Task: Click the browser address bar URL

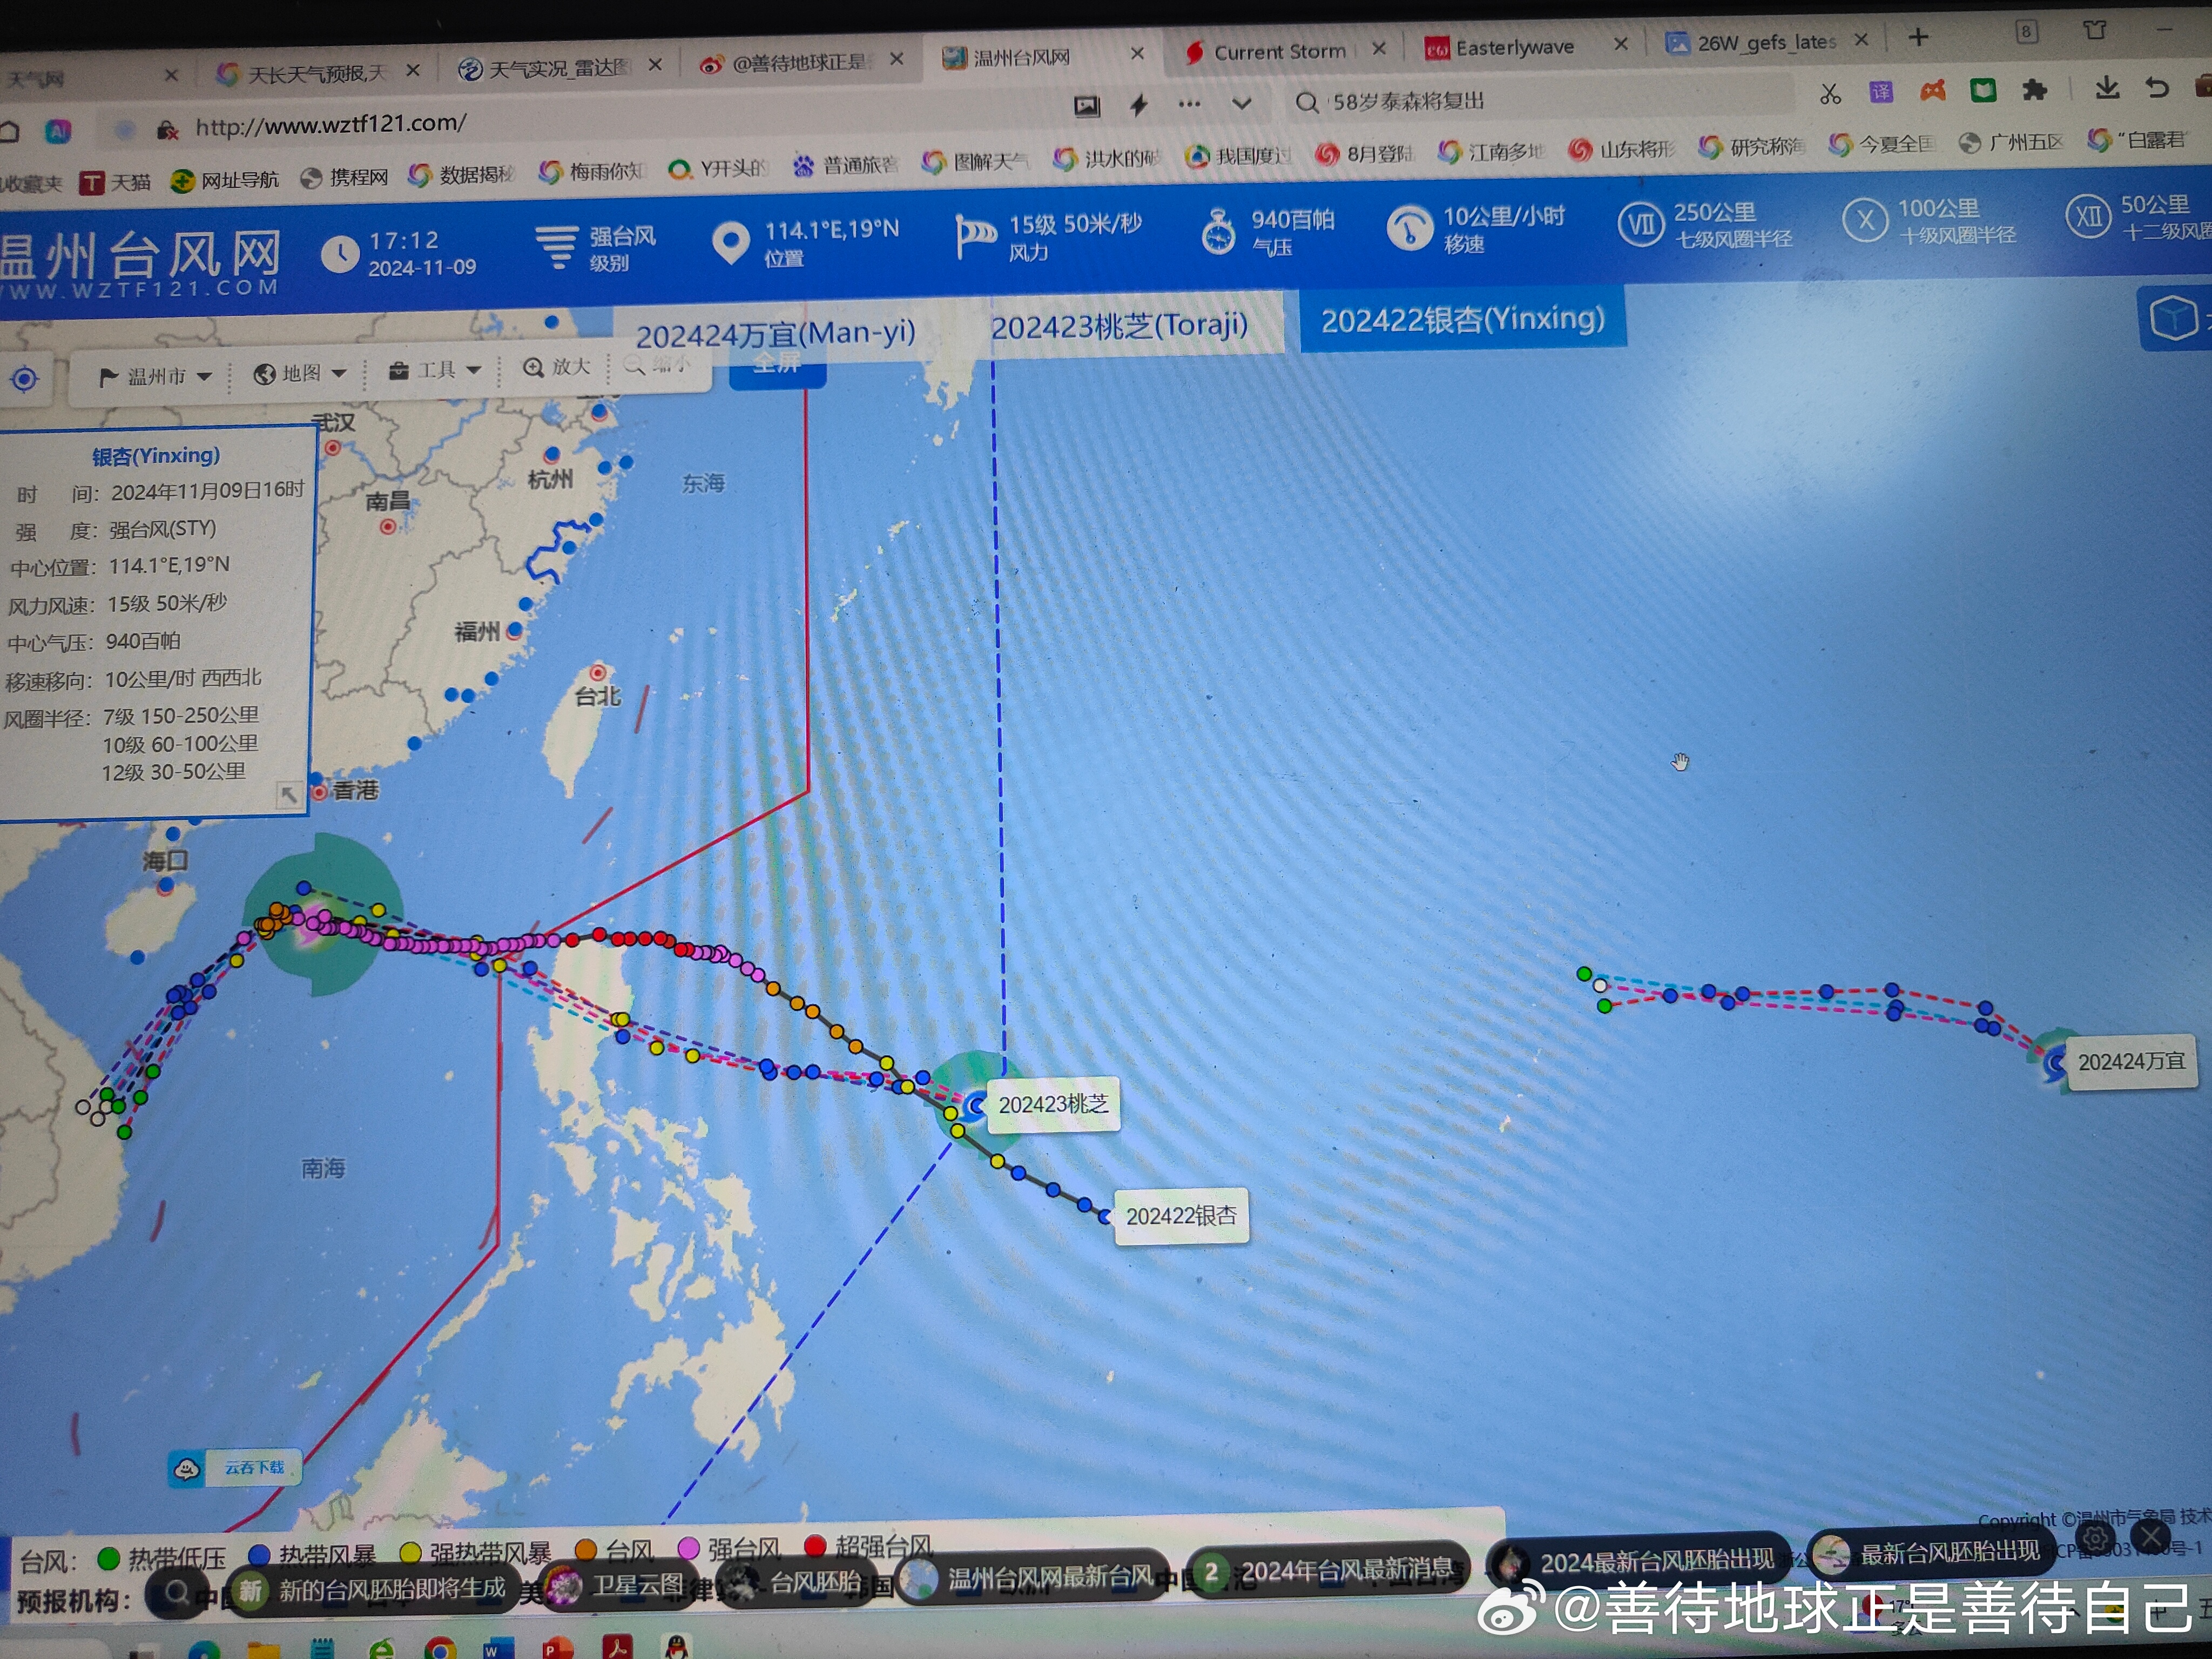Action: 330,124
